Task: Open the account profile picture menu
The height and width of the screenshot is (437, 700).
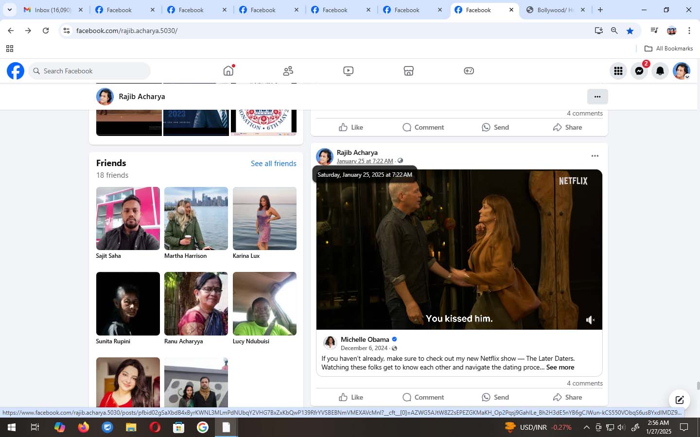Action: click(x=682, y=71)
